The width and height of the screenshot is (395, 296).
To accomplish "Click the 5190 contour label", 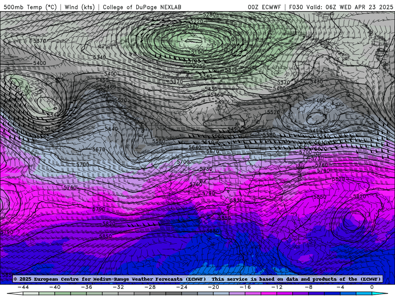I will 194,61.
